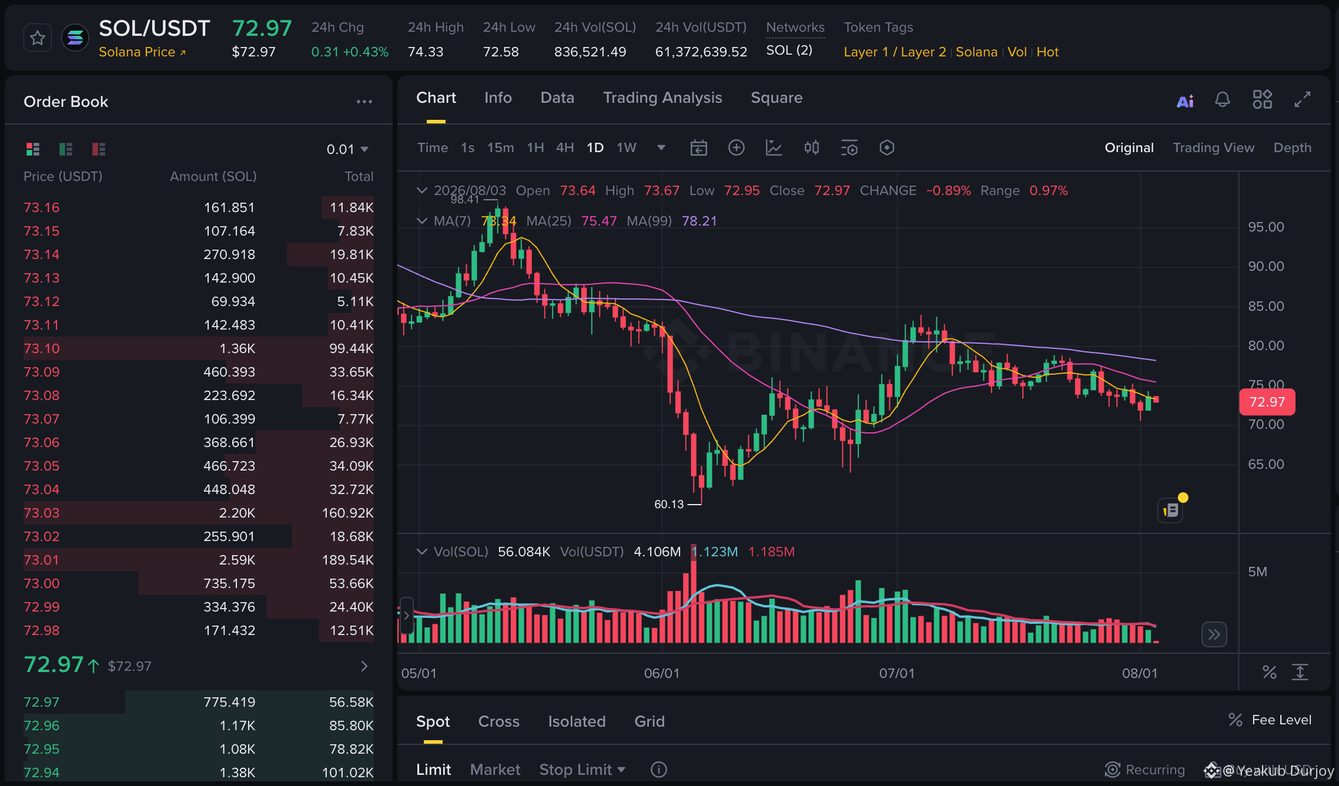
Task: Click the Hot token tag
Action: [x=1047, y=52]
